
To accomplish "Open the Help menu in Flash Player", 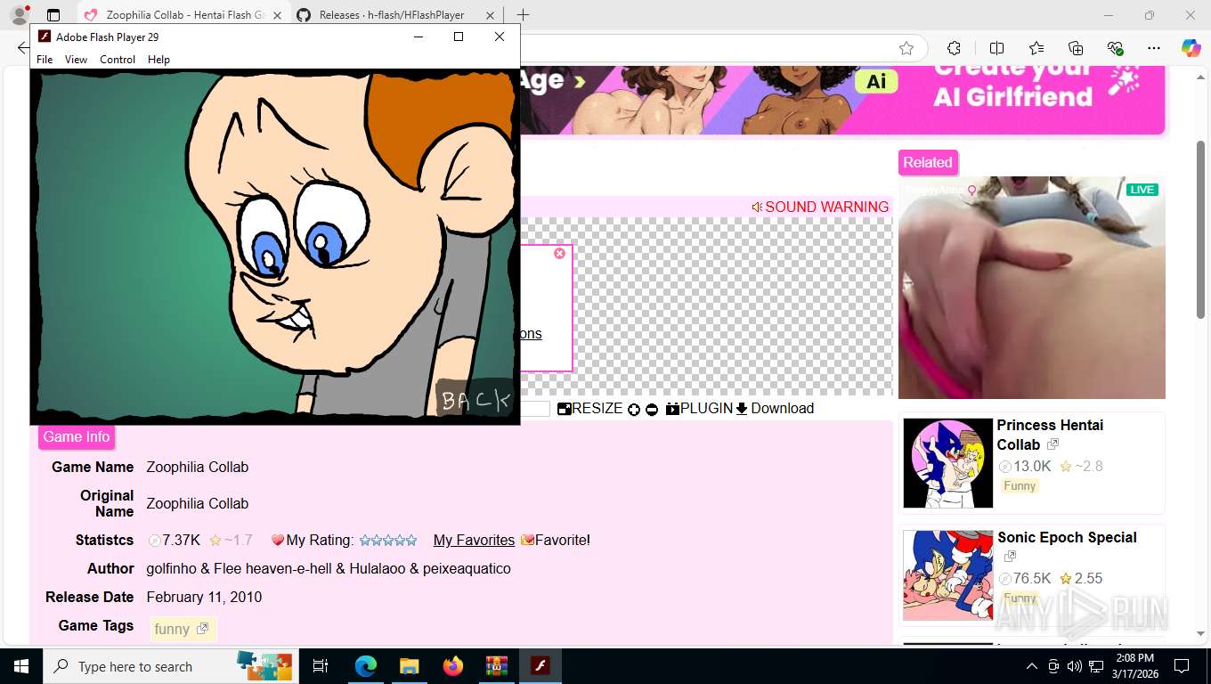I will tap(158, 60).
